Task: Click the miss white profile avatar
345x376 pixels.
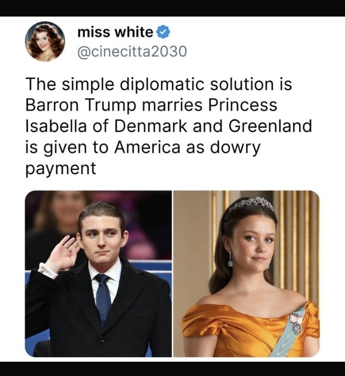Action: pyautogui.click(x=45, y=41)
